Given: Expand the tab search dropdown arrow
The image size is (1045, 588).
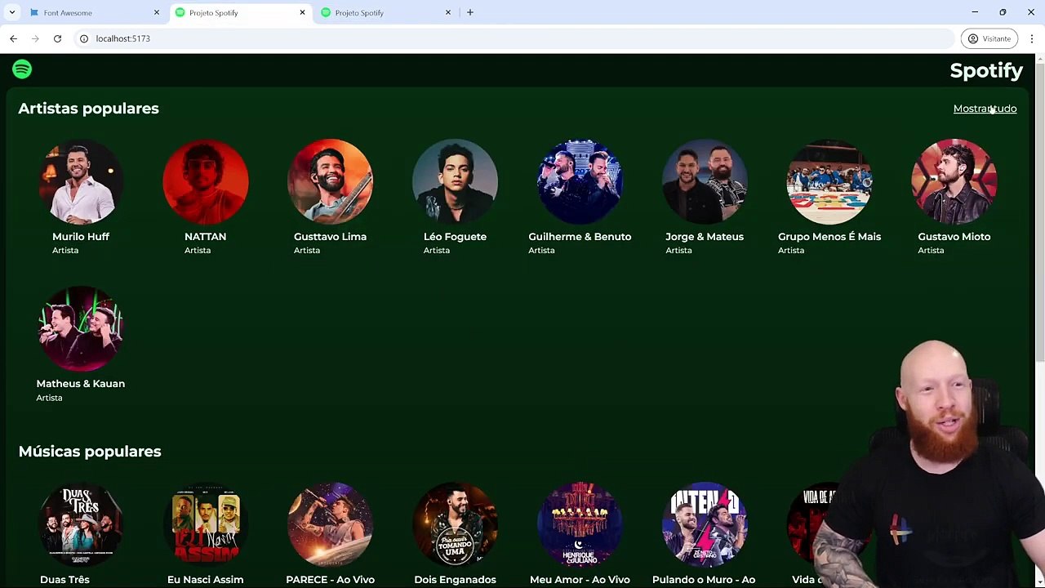Looking at the screenshot, I should point(11,12).
